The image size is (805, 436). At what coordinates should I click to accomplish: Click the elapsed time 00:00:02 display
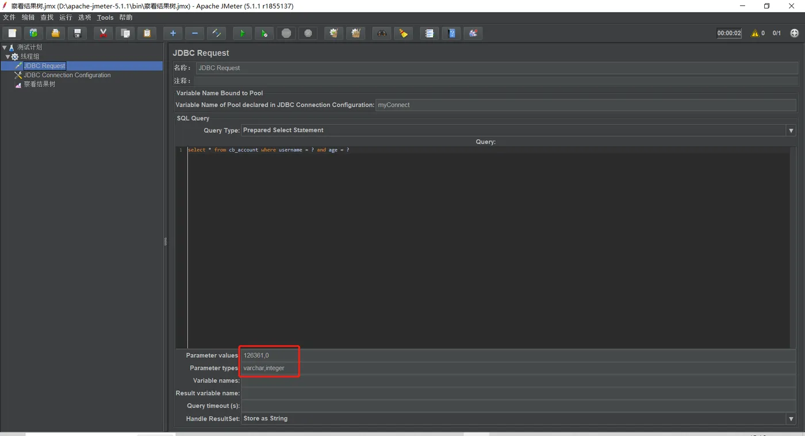click(x=729, y=33)
